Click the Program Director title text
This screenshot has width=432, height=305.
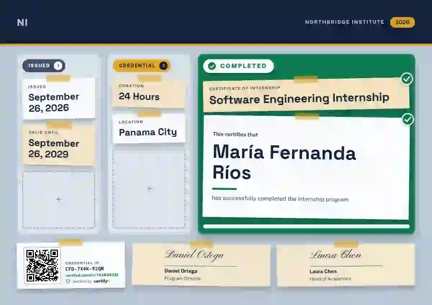(x=183, y=278)
